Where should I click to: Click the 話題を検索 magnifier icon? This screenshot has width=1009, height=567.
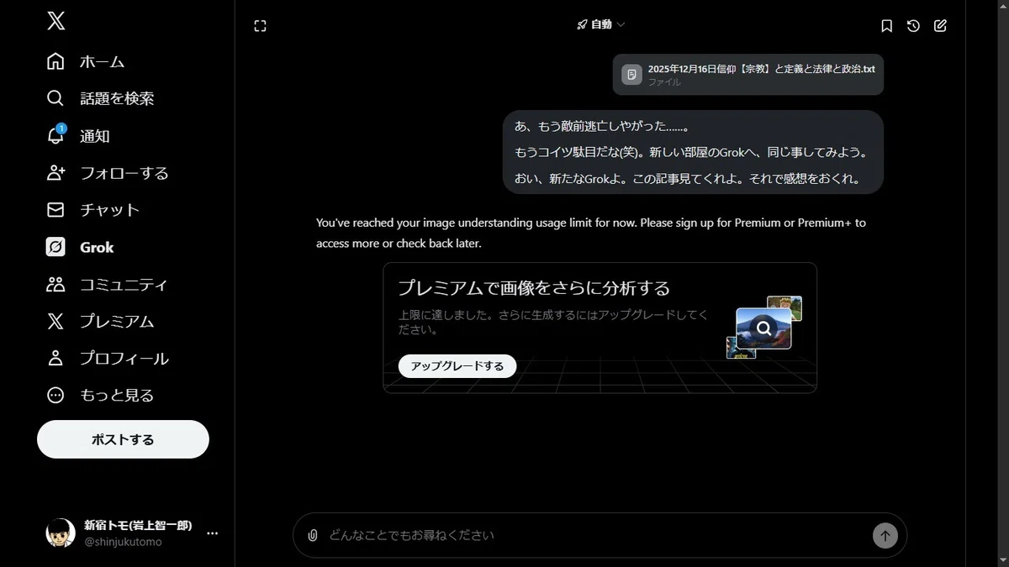point(55,98)
